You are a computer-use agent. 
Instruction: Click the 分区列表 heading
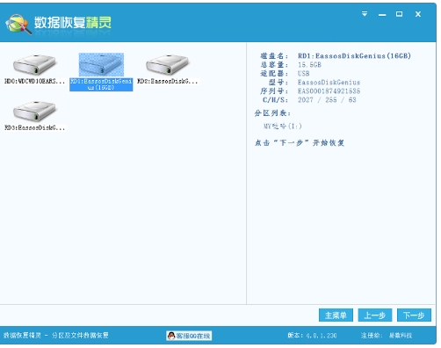(x=272, y=113)
